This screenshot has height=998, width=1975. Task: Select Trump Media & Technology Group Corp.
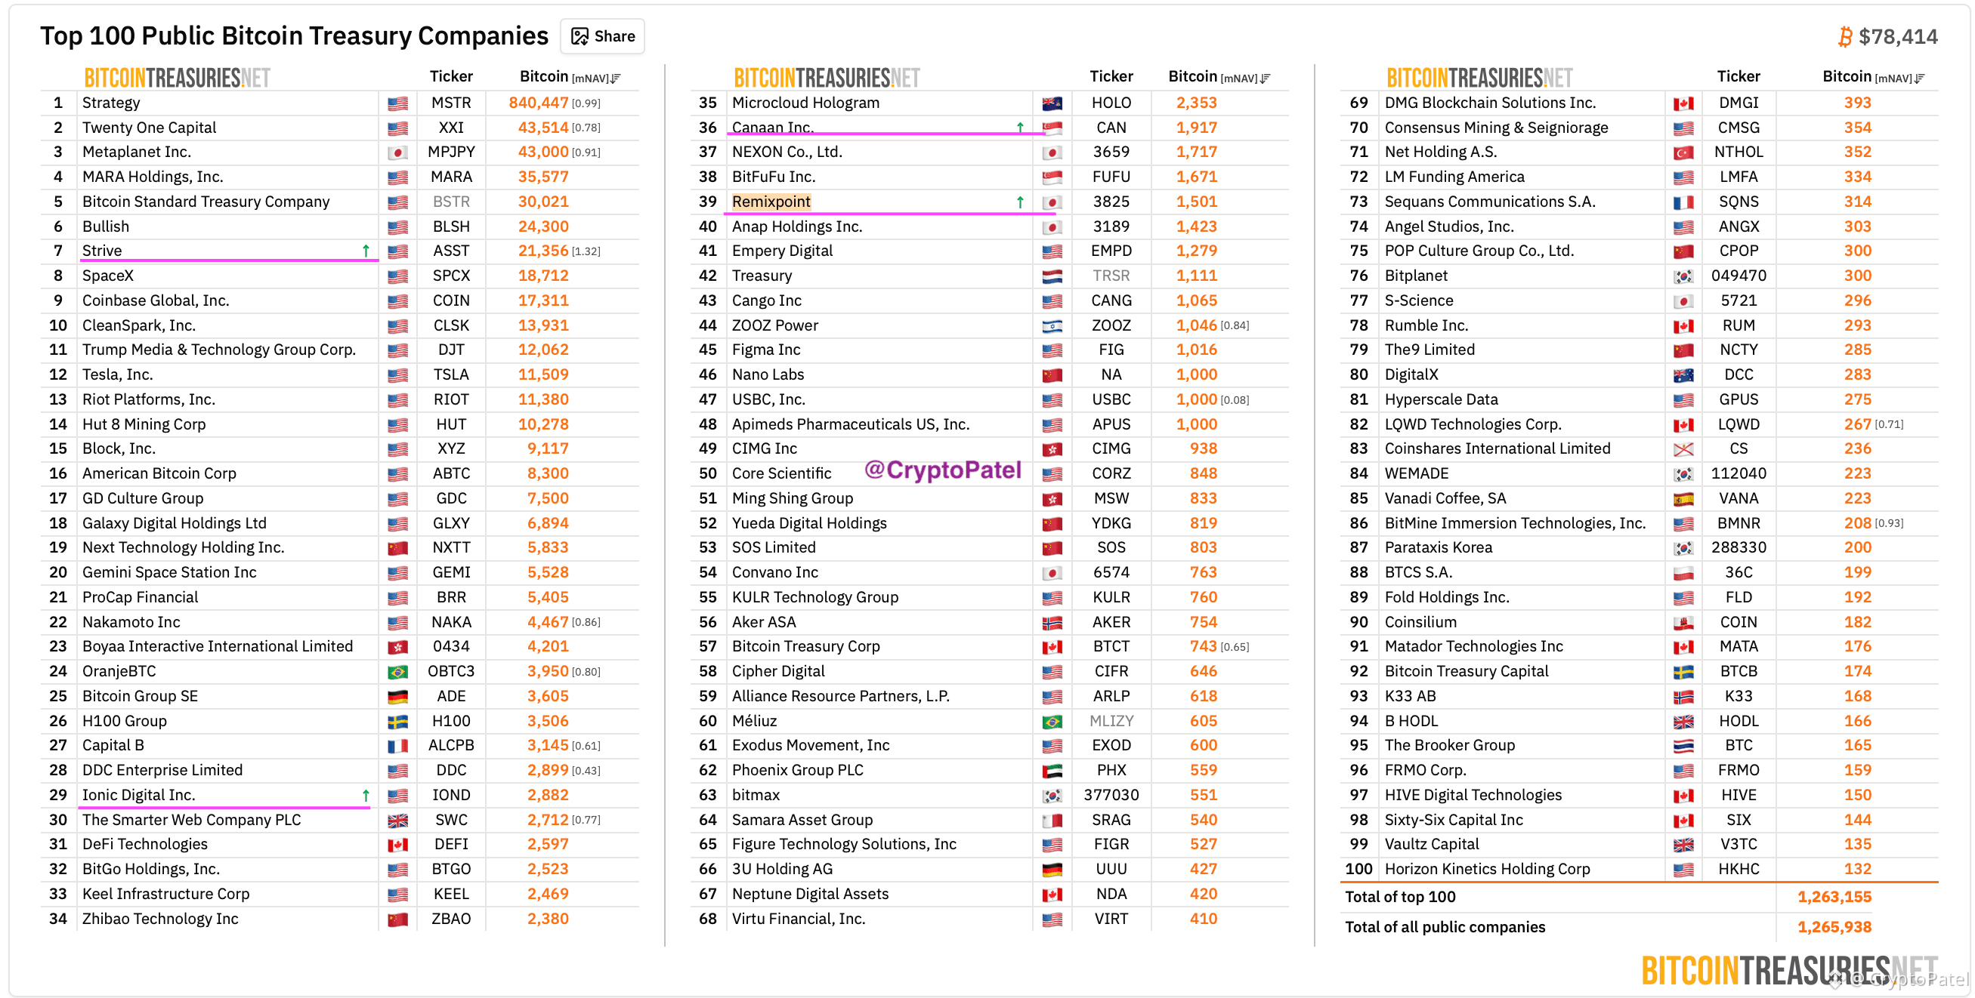[219, 350]
